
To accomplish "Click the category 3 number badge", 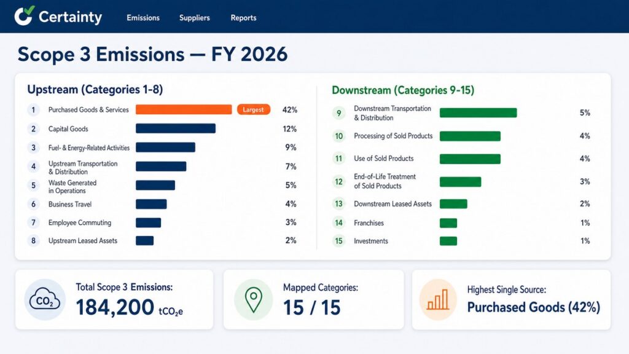I will coord(33,147).
